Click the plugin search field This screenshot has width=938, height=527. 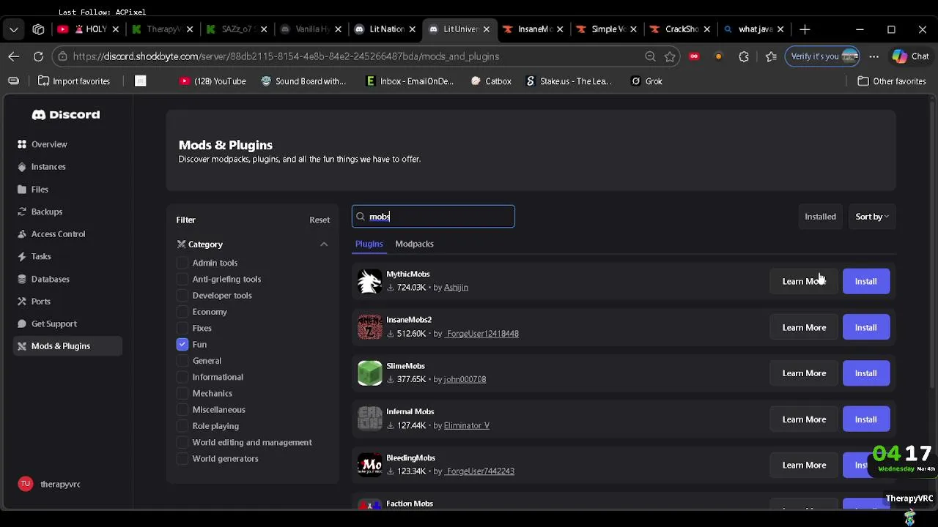pos(440,217)
